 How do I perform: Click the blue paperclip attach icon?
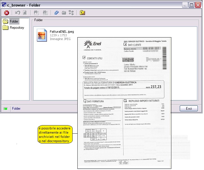click(x=57, y=13)
